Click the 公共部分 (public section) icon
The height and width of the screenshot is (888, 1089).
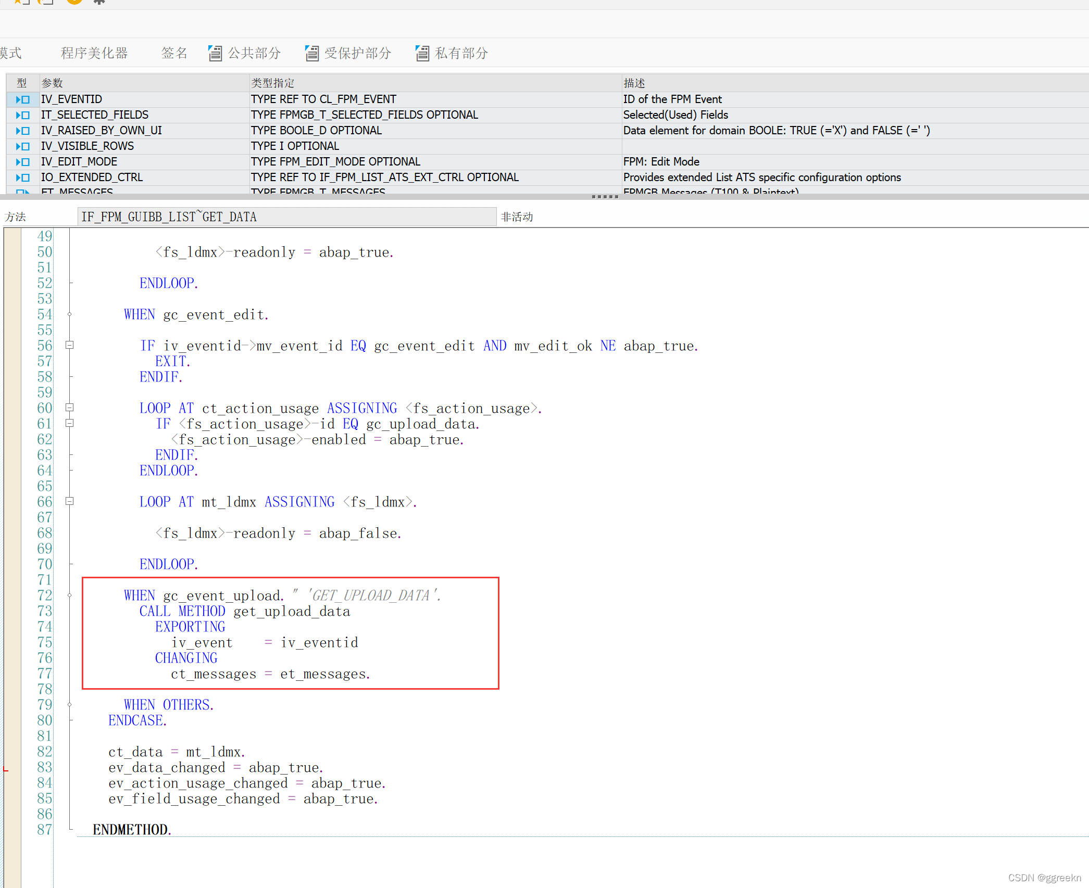click(215, 53)
